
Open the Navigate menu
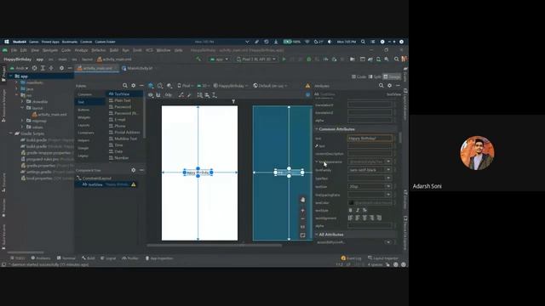click(x=50, y=50)
